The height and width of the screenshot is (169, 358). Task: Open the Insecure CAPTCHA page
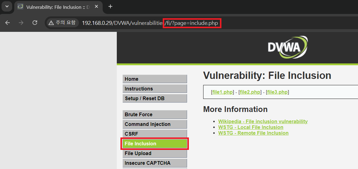[155, 163]
